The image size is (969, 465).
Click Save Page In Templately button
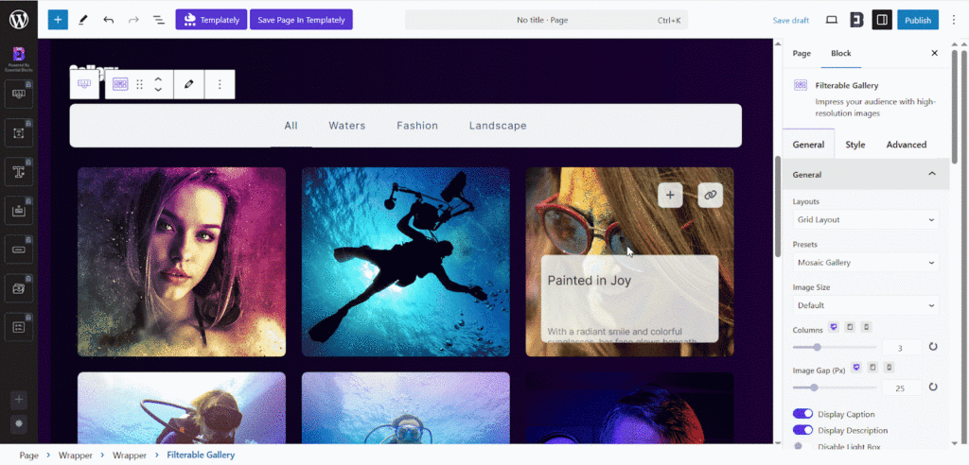[x=301, y=19]
